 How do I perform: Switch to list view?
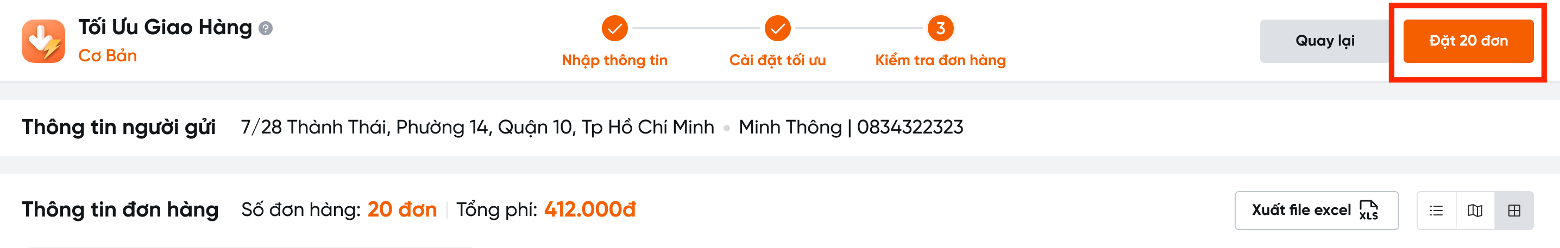[1436, 211]
